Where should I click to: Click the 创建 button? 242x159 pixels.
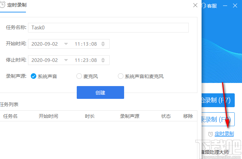tap(100, 93)
